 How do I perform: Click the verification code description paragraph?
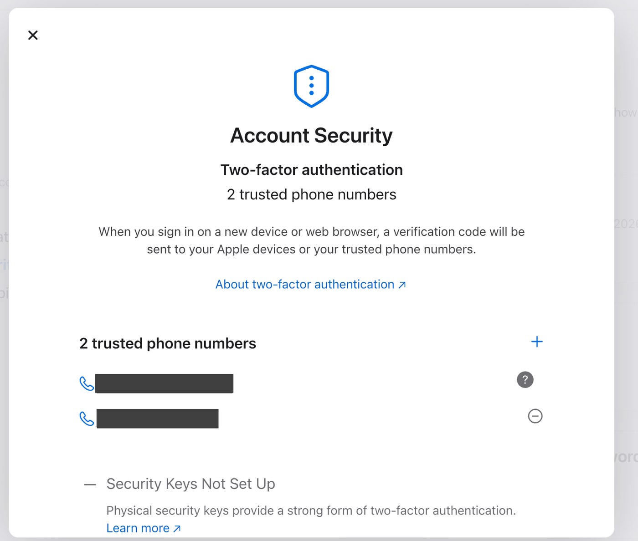point(312,240)
